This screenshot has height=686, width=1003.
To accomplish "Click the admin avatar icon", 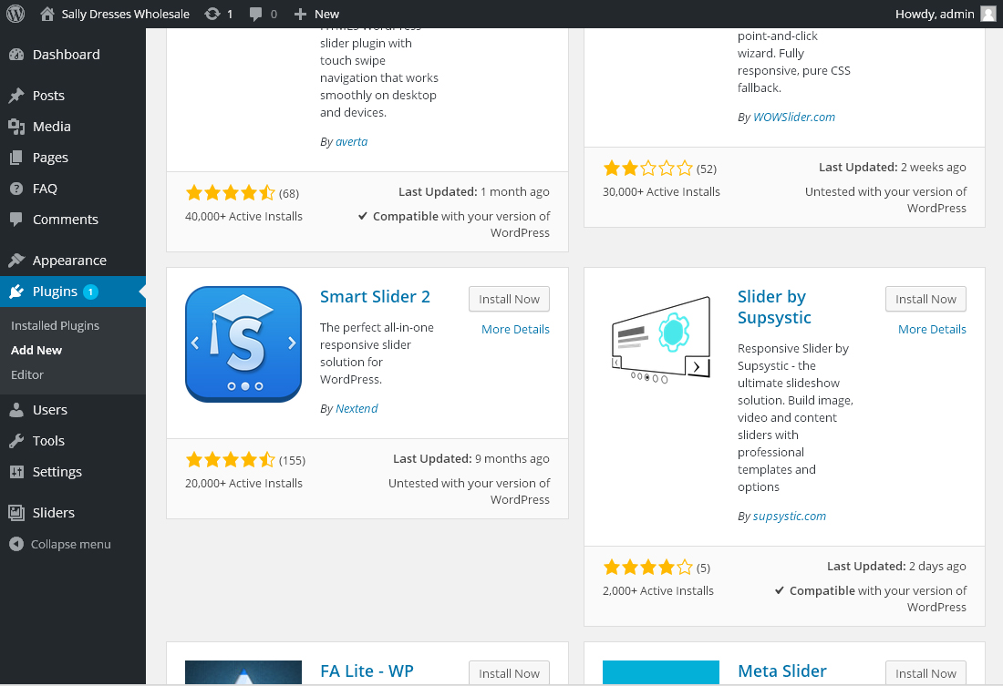I will pos(988,14).
